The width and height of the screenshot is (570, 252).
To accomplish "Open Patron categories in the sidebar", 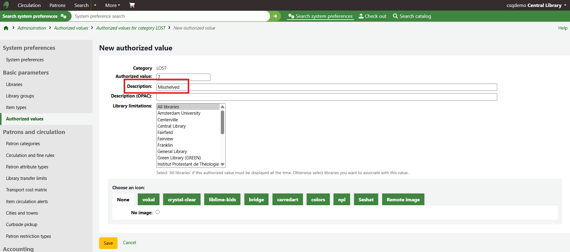I will pos(23,144).
